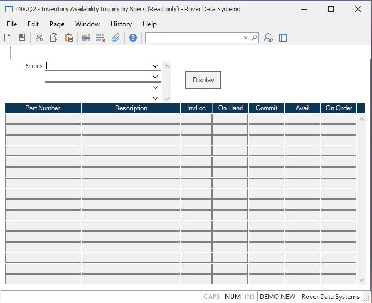
Task: Open attachments with the paperclip icon
Action: point(116,38)
